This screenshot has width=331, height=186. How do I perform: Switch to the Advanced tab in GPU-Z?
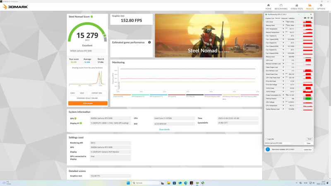pos(284,18)
